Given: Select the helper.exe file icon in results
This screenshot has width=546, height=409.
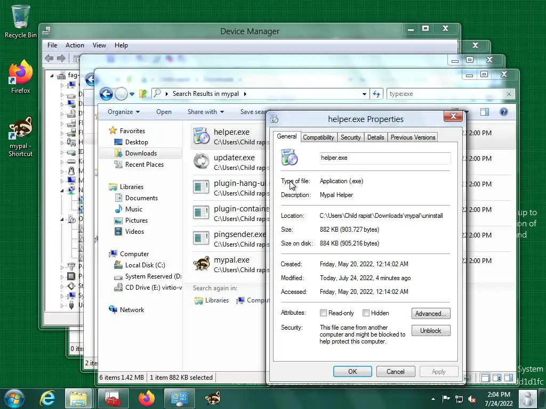Looking at the screenshot, I should [201, 136].
